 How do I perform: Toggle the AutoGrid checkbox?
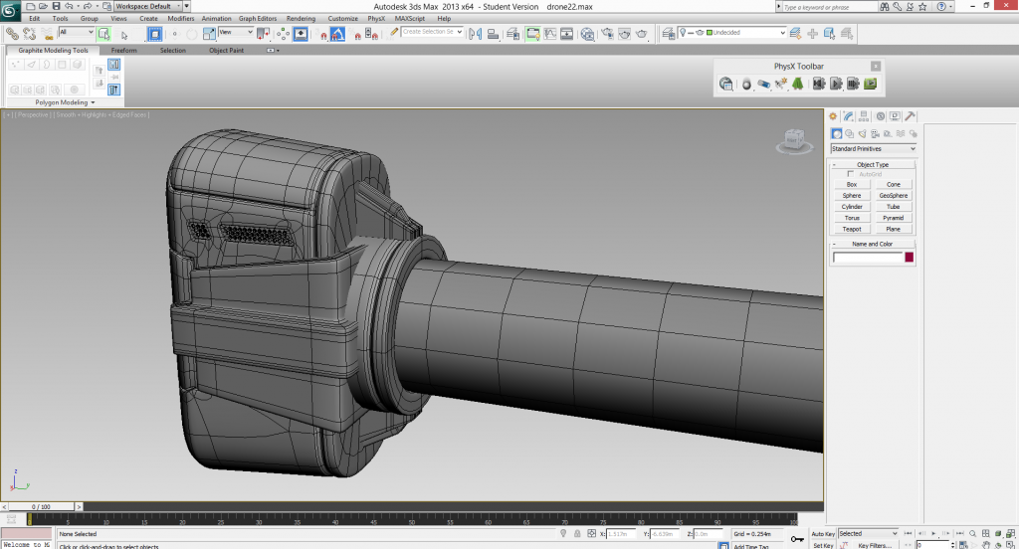point(850,174)
